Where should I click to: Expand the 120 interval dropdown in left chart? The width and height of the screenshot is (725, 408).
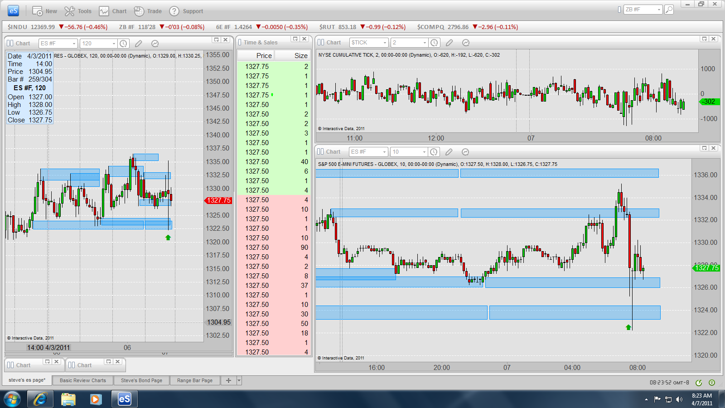[114, 44]
